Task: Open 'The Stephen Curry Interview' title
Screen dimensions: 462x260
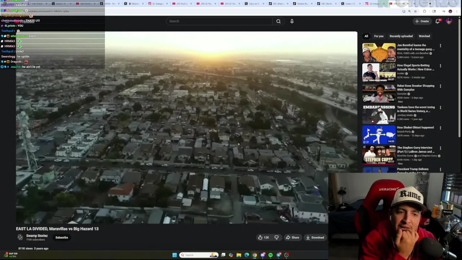Action: coord(415,149)
